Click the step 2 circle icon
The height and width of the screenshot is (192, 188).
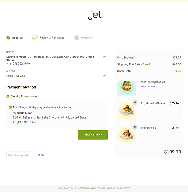[35, 38]
